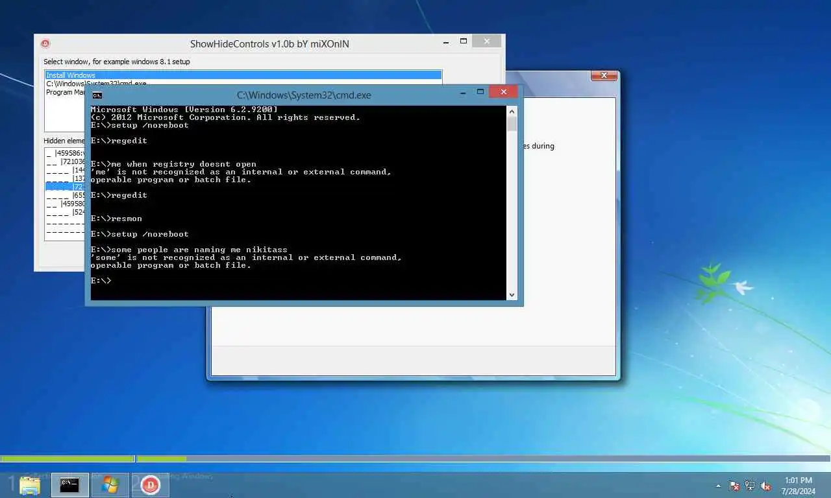Click the "(c) 2012 Microsoft Corporation" console line

(225, 117)
